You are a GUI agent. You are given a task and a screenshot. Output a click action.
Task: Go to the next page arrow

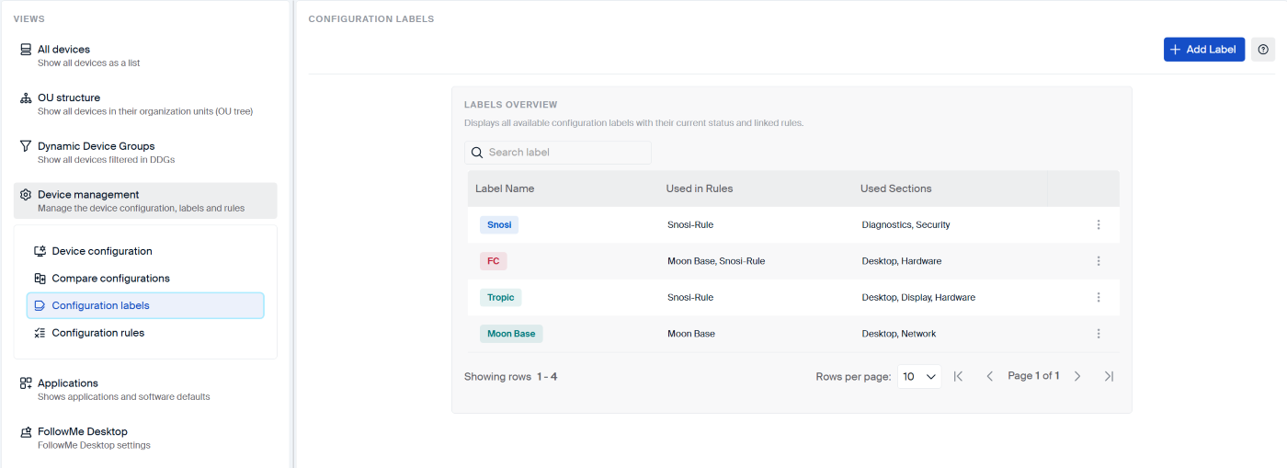(x=1077, y=376)
